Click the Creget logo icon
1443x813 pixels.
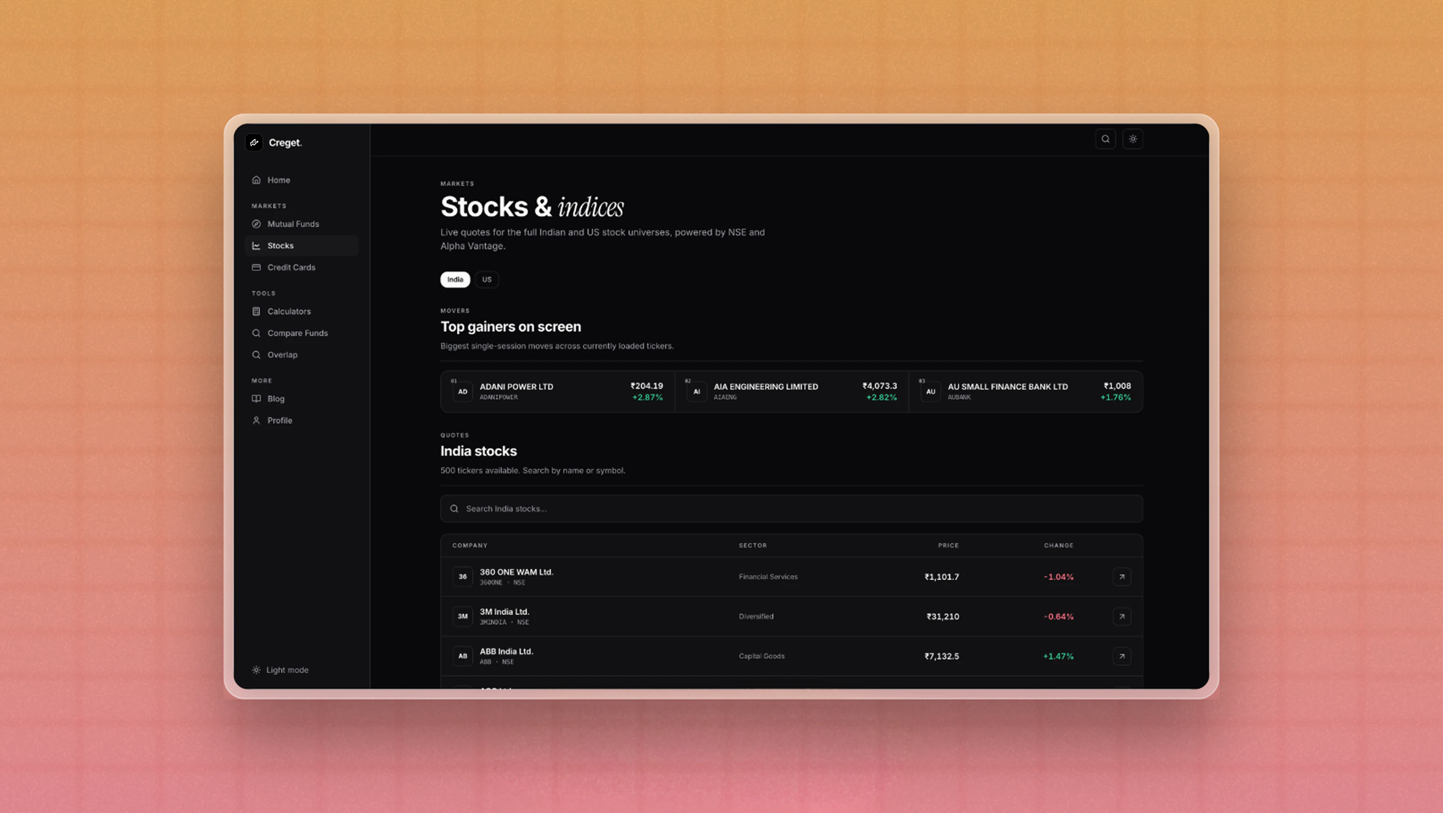(x=255, y=142)
